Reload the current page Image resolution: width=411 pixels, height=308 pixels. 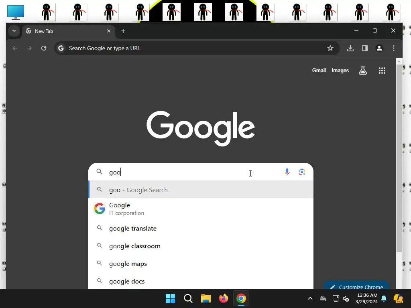43,48
